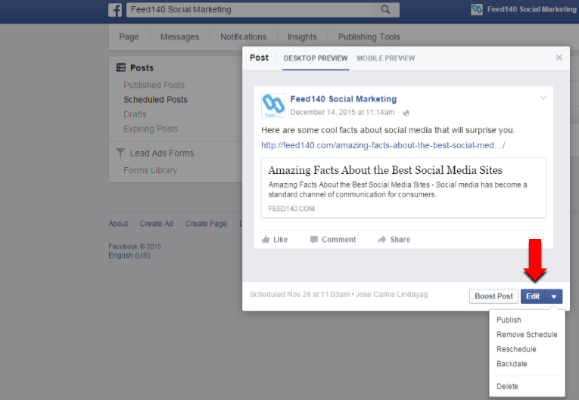579x400 pixels.
Task: Open the Feed140 Social Marketing page name link
Action: tap(344, 99)
